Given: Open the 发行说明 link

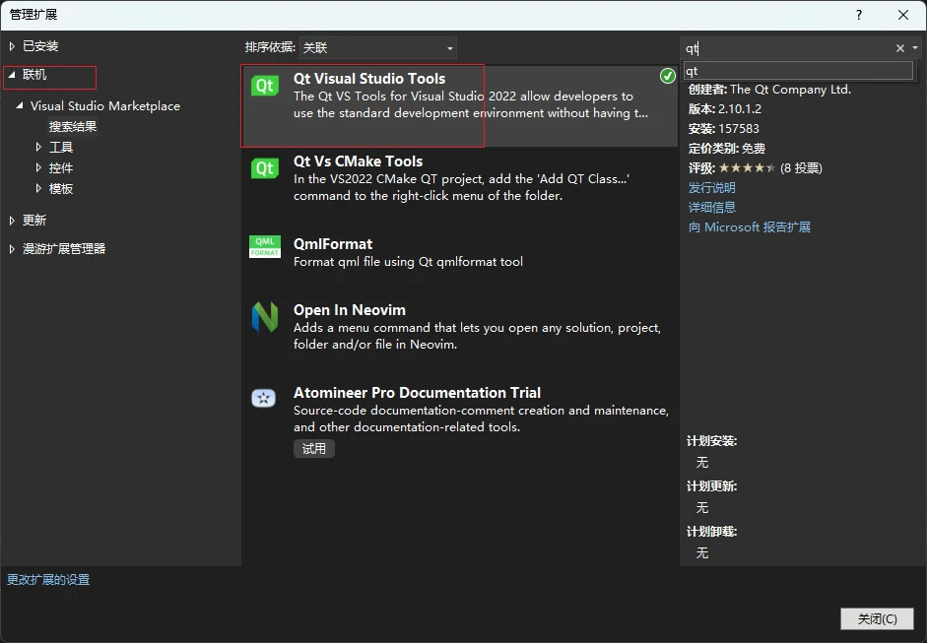Looking at the screenshot, I should [712, 188].
